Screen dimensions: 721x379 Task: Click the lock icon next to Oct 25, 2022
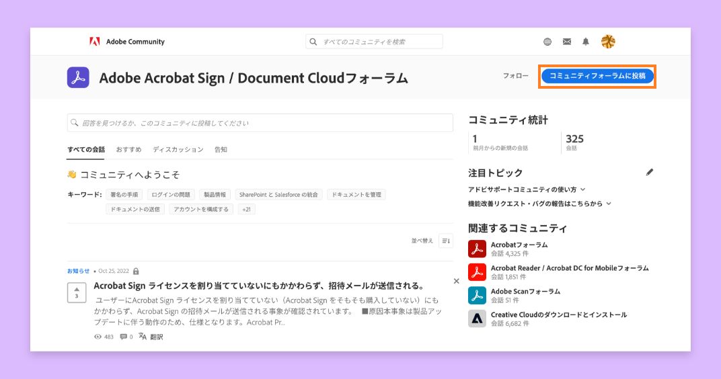[x=136, y=271]
